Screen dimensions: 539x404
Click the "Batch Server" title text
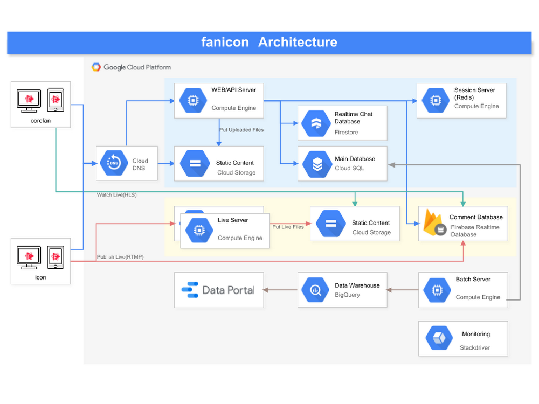[x=473, y=279]
